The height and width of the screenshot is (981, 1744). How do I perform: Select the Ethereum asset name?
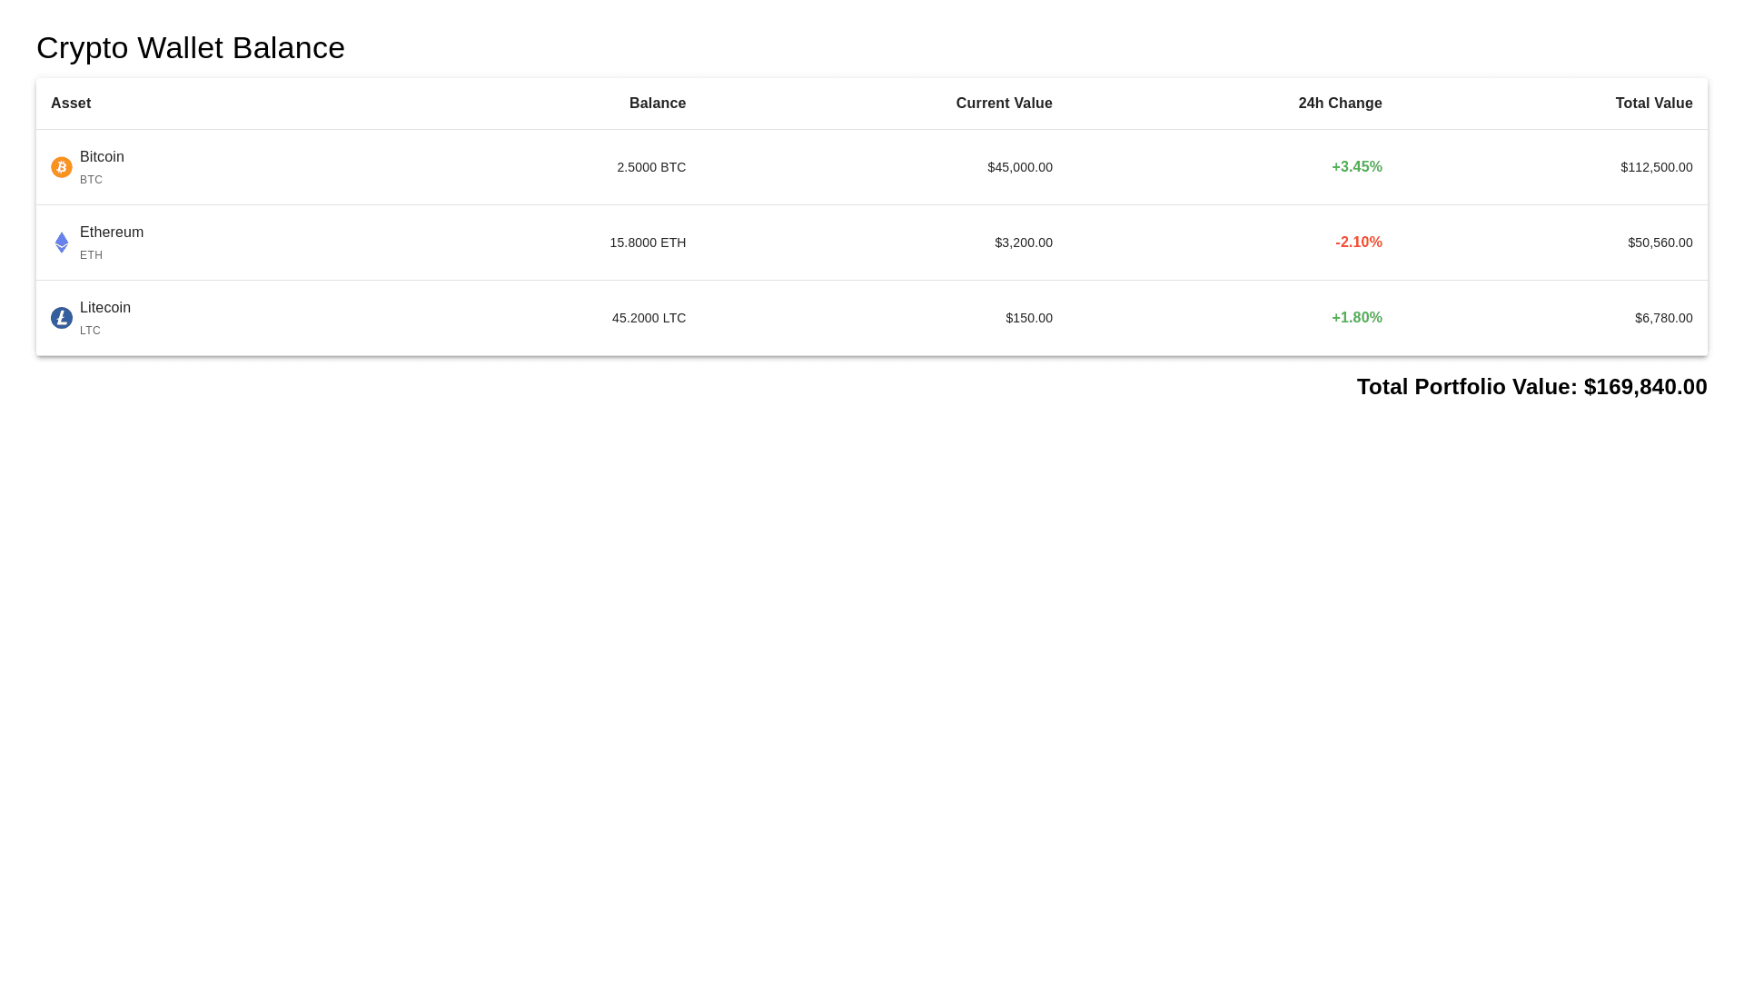[x=112, y=233]
